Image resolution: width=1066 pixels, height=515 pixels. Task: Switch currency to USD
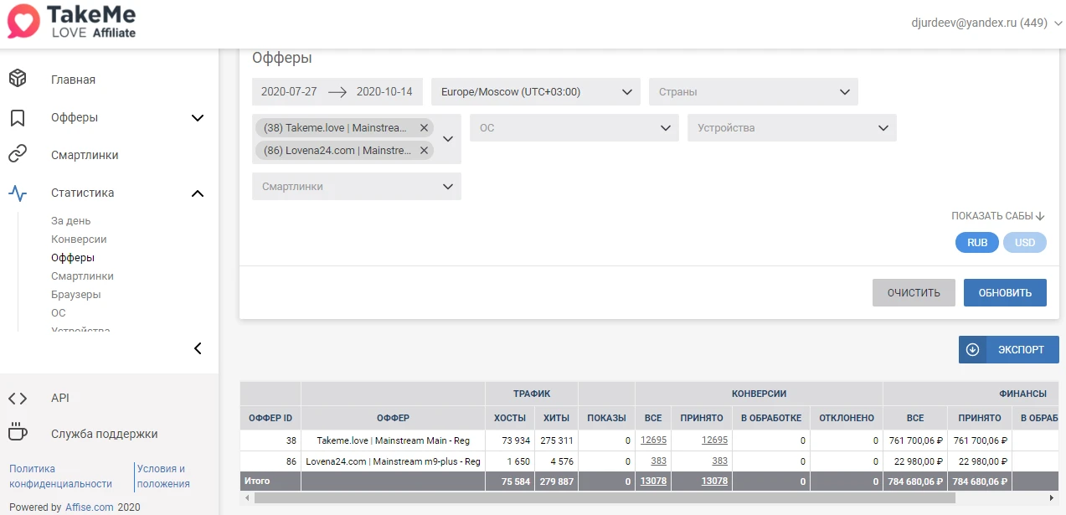coord(1025,243)
